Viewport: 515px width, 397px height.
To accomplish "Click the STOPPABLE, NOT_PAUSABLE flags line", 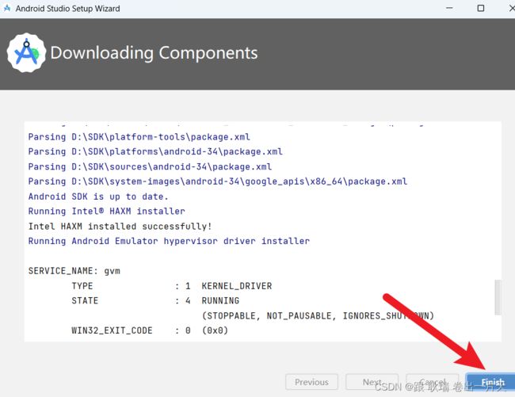I will [x=318, y=316].
